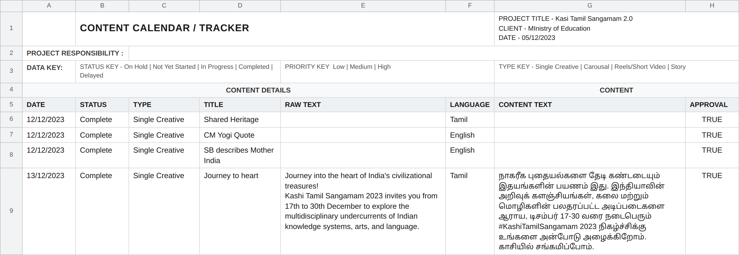
Task: Click the CONTENT TEXT heading cell
Action: (590, 105)
